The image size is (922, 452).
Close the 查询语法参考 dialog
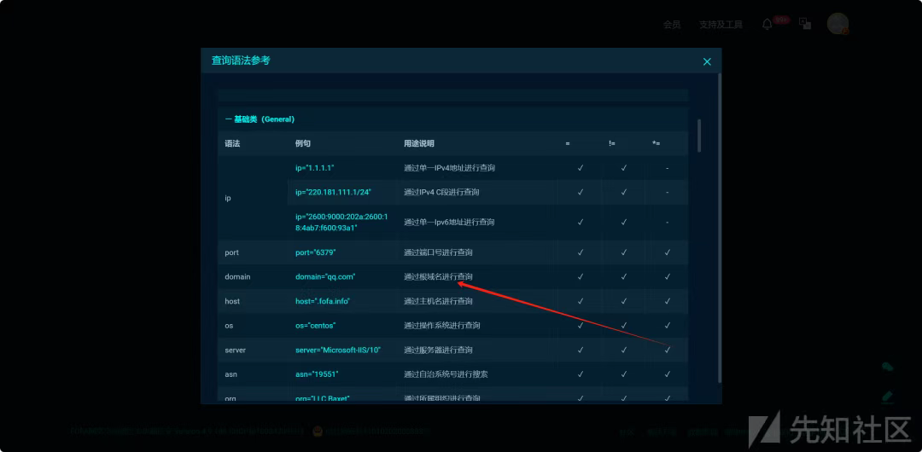pyautogui.click(x=707, y=61)
